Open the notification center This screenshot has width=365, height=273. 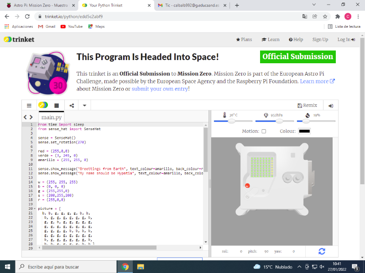tap(355, 267)
